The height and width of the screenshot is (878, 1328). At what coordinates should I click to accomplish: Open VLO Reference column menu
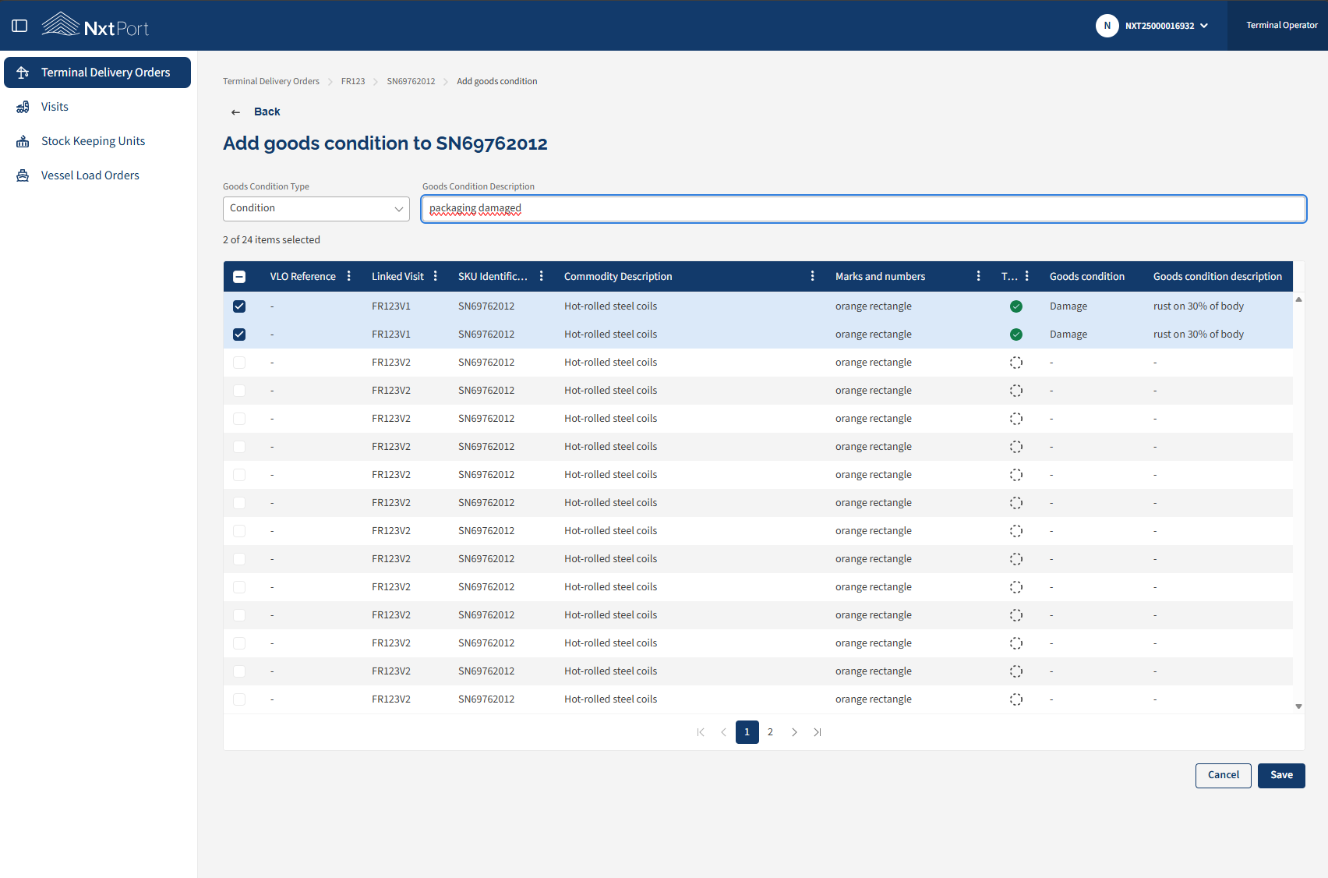click(x=349, y=276)
